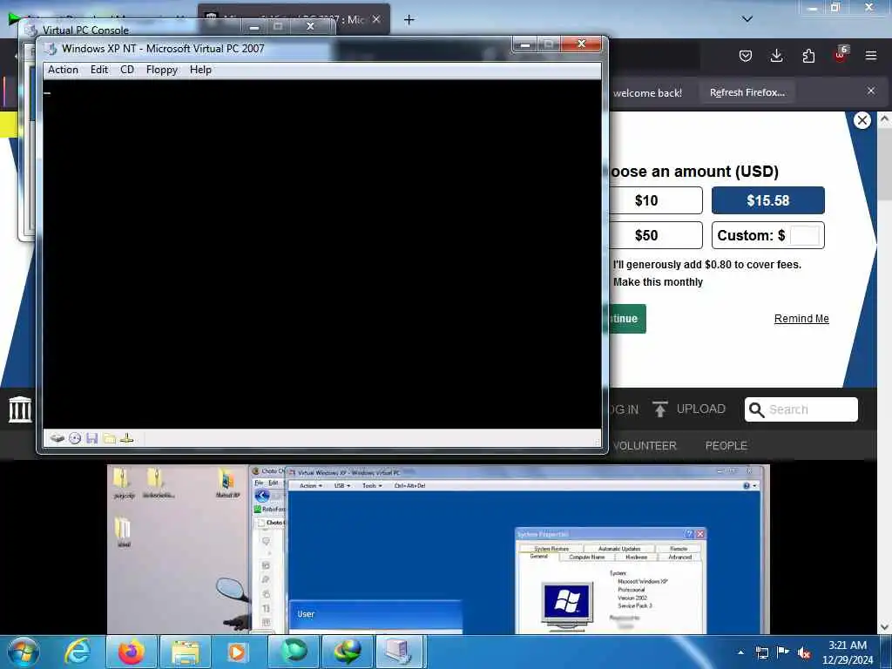Click the taskbar clock showing 3:21 AM
The height and width of the screenshot is (669, 892).
[848, 652]
